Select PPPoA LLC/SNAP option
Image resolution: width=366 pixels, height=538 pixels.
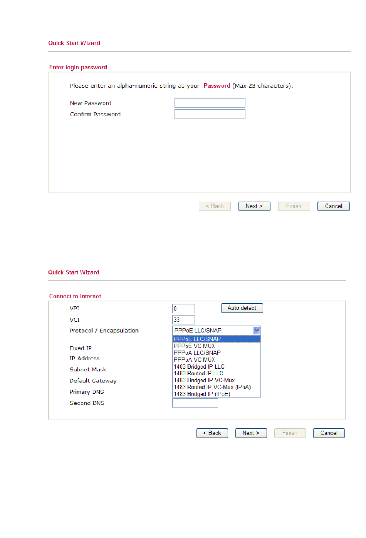[217, 353]
